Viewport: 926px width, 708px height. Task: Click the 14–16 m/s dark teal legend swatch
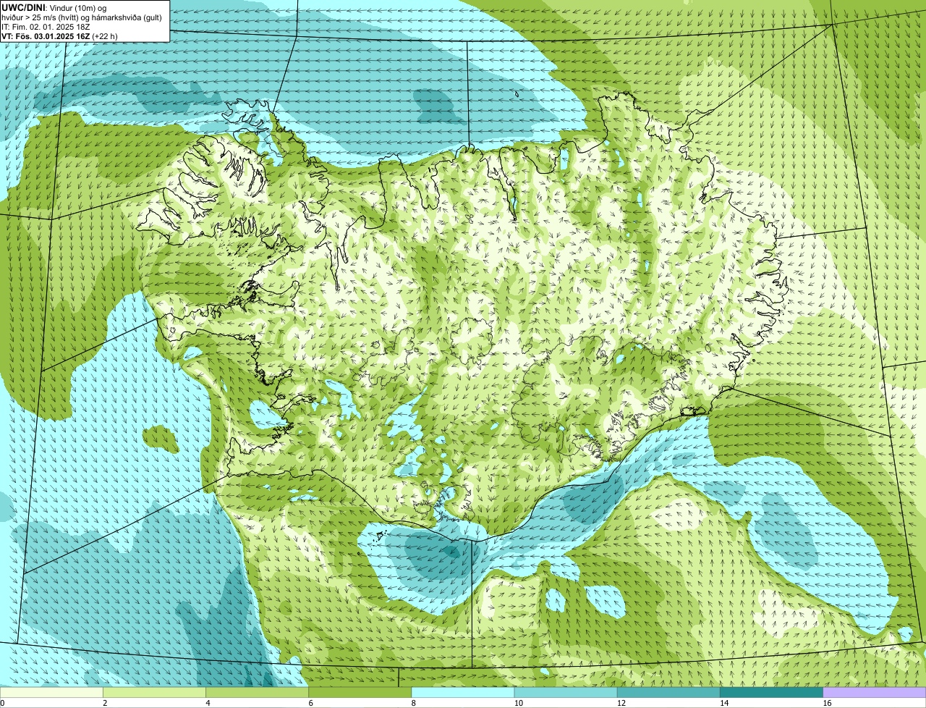tap(771, 693)
